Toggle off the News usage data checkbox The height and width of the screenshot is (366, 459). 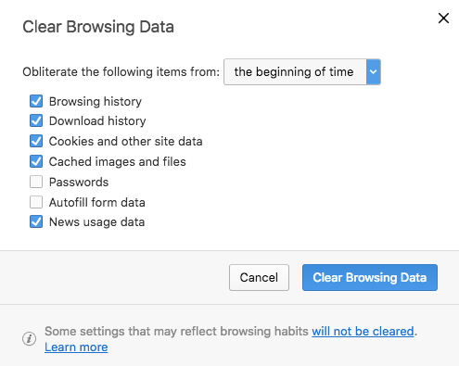(x=36, y=221)
